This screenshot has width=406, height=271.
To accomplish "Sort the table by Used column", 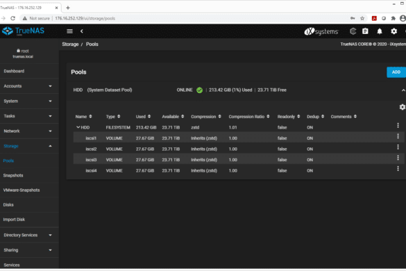I will [143, 117].
